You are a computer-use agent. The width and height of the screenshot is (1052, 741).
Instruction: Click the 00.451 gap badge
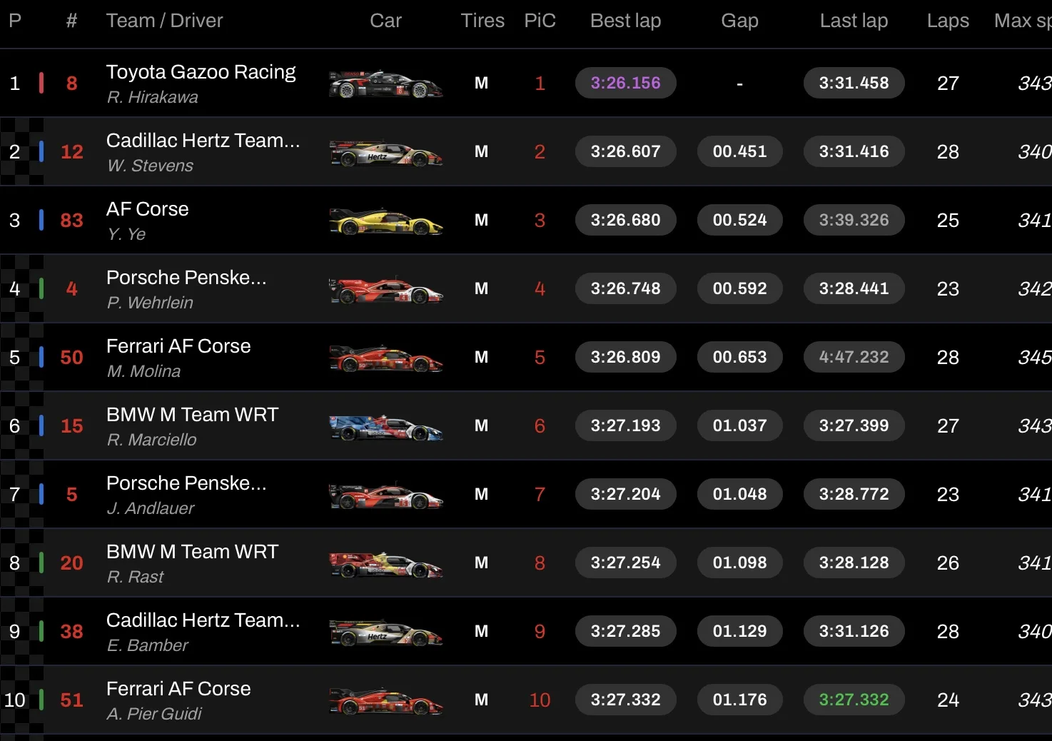(x=739, y=151)
